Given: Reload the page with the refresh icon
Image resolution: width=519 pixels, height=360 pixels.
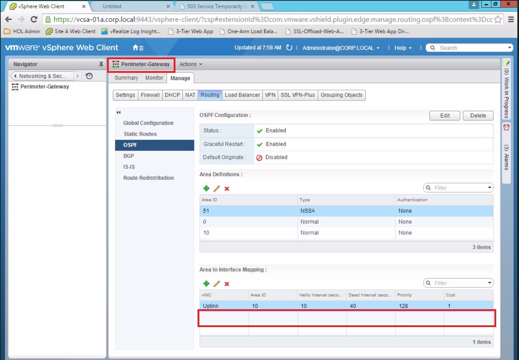Looking at the screenshot, I should pyautogui.click(x=34, y=19).
